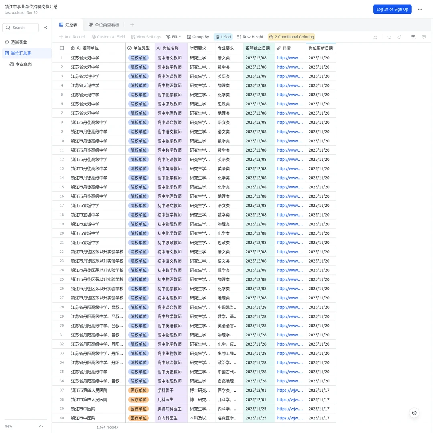Click the 岗位名称 column header
This screenshot has width=433, height=433.
pyautogui.click(x=171, y=48)
